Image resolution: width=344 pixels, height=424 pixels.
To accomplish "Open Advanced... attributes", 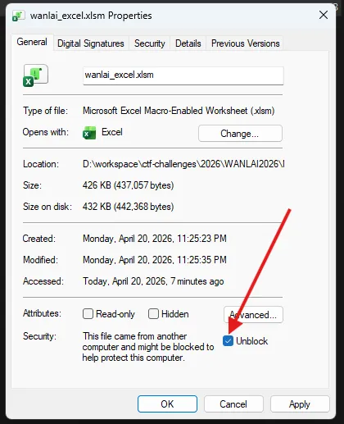I will click(x=253, y=315).
